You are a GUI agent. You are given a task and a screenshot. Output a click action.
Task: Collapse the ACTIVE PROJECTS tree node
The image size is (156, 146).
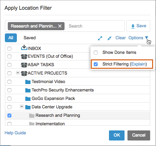tap(18, 73)
